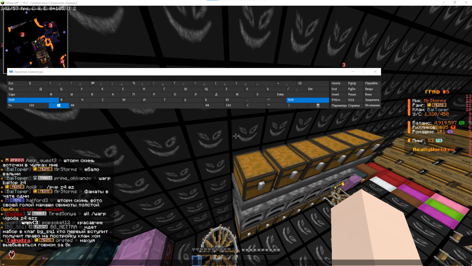Screen dimensions: 472x266
Task: Click the Закрепить key
Action: [372, 100]
